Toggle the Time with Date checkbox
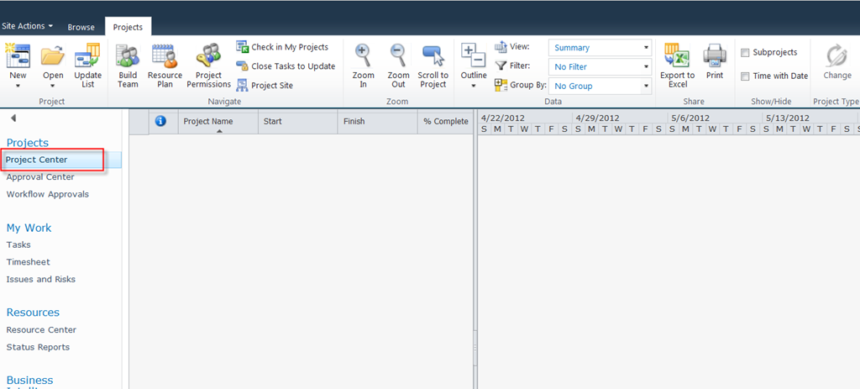Viewport: 860px width, 389px height. pyautogui.click(x=745, y=76)
